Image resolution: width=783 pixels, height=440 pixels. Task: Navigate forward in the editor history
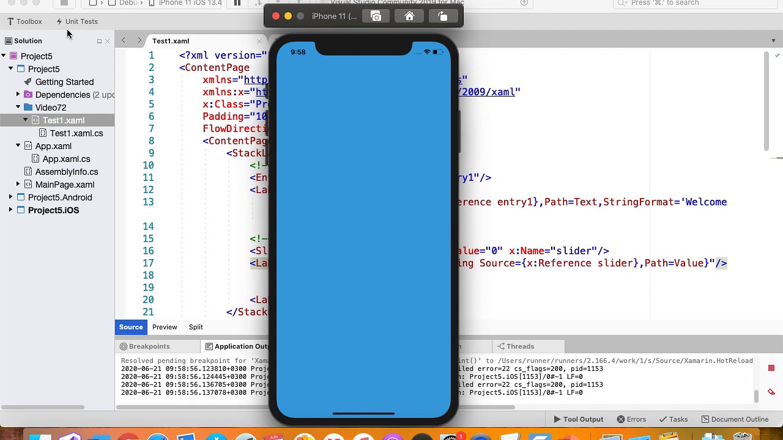[x=139, y=40]
